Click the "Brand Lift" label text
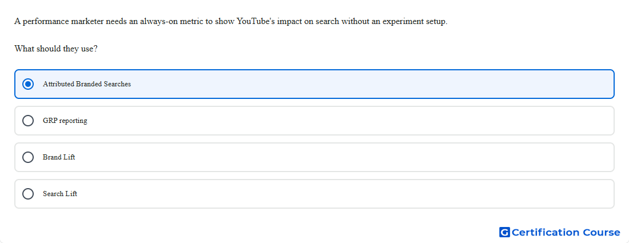Viewport: 629px width, 243px height. pos(59,157)
